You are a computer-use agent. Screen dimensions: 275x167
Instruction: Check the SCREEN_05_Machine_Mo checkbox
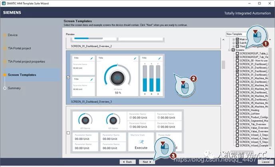pos(237,103)
